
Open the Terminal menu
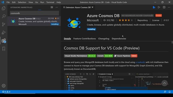[x=50, y=2]
